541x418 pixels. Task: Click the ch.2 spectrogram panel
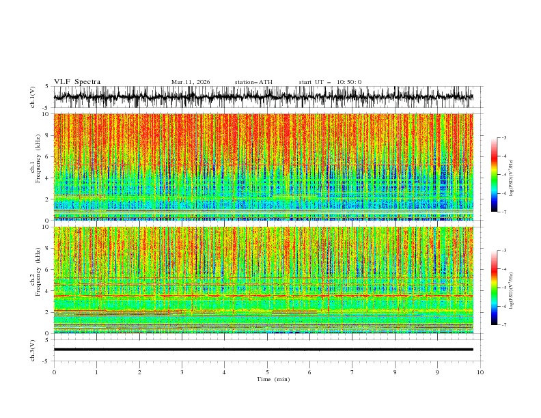pyautogui.click(x=263, y=280)
